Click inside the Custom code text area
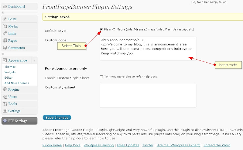 148,48
